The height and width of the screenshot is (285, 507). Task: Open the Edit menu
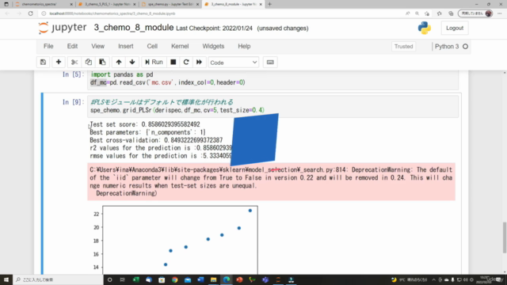coord(72,46)
